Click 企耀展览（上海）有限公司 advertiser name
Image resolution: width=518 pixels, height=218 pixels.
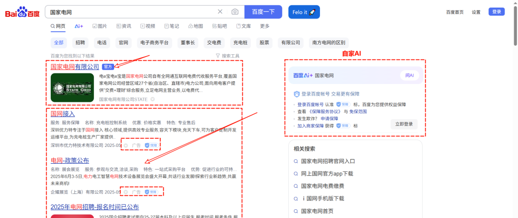(77, 192)
